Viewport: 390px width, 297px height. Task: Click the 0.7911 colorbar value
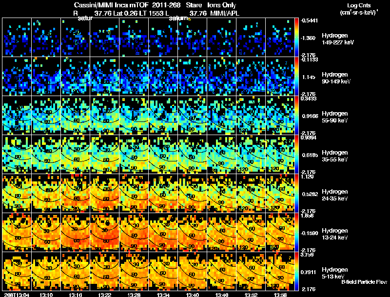tap(309, 272)
